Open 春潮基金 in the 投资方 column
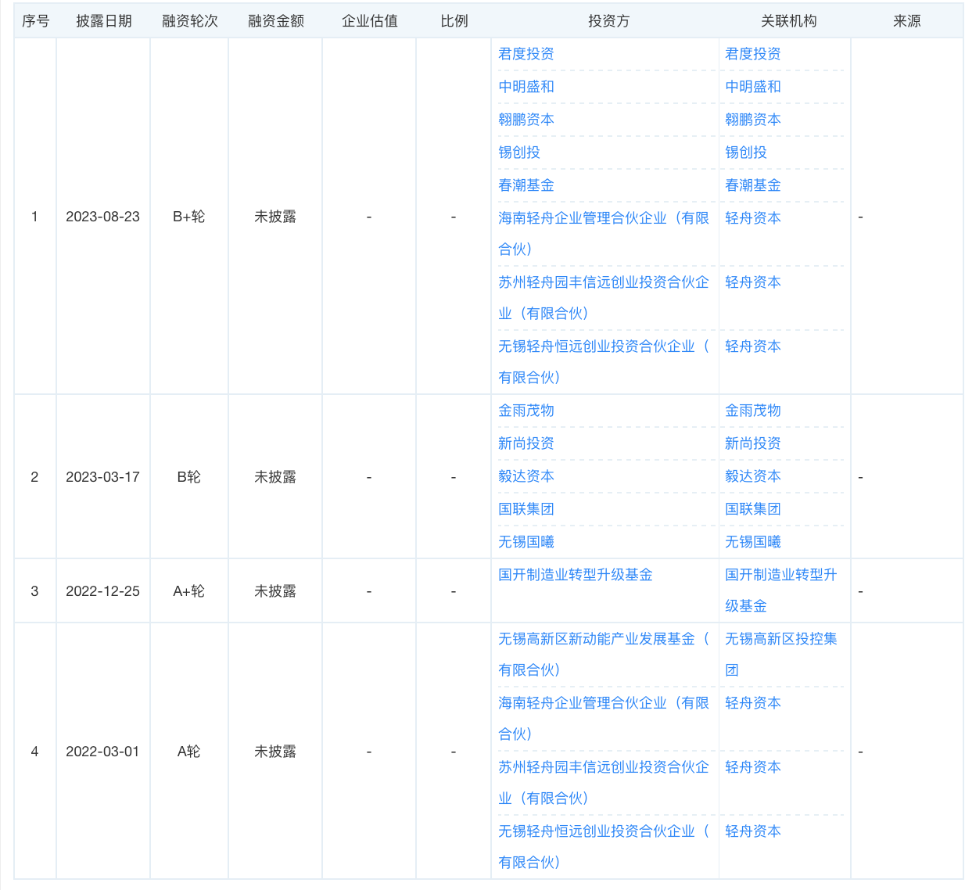 tap(526, 185)
